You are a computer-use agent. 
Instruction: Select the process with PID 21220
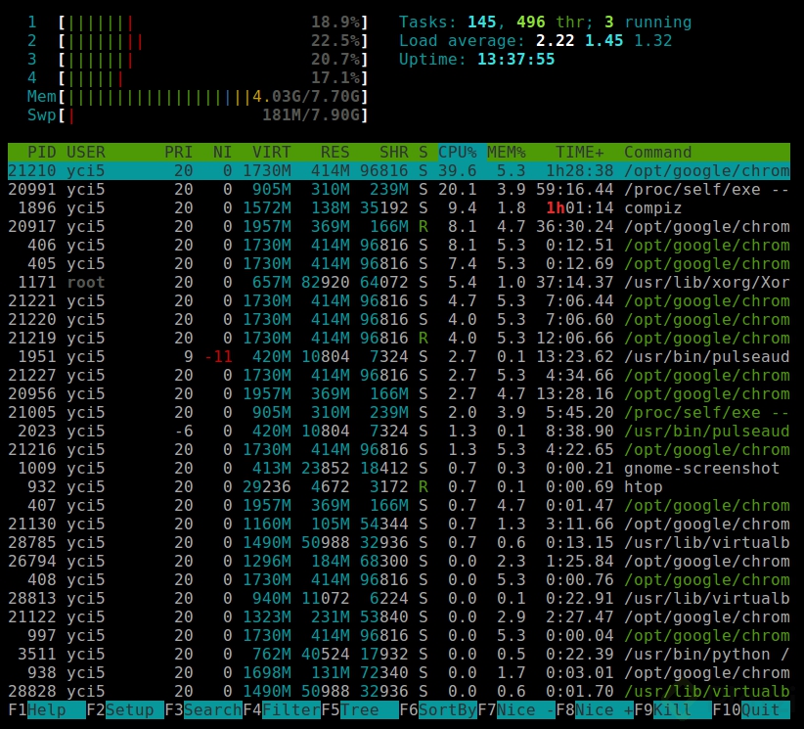399,320
